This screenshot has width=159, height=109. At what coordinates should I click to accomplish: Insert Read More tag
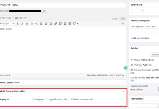pos(65,24)
